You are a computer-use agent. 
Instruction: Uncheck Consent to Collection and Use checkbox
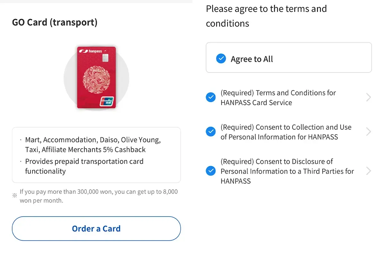pos(211,132)
